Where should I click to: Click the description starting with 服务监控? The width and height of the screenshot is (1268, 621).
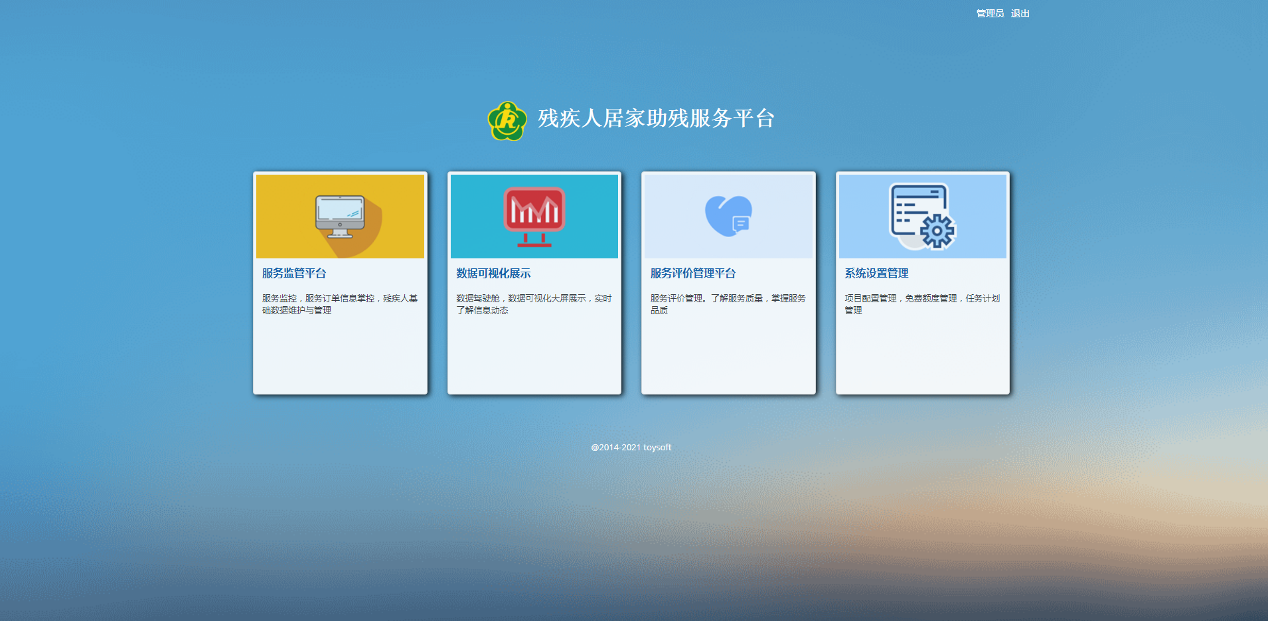(339, 304)
